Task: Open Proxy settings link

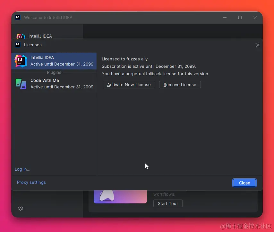Action: point(31,182)
